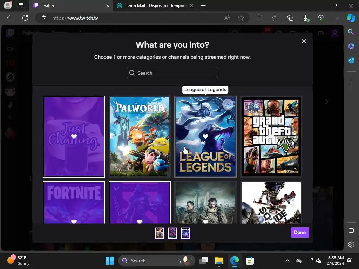
Task: View site information lock icon
Action: click(x=44, y=18)
